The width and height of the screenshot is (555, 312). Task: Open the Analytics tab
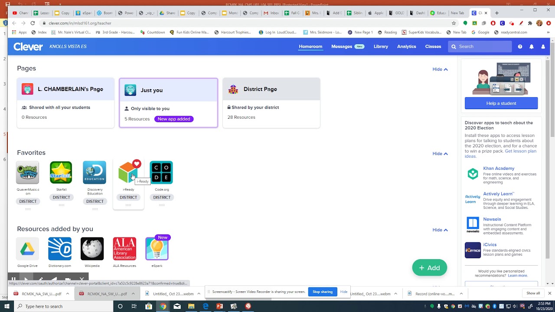[x=406, y=47]
